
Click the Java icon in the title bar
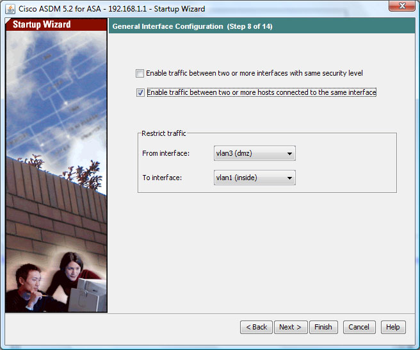pyautogui.click(x=10, y=9)
